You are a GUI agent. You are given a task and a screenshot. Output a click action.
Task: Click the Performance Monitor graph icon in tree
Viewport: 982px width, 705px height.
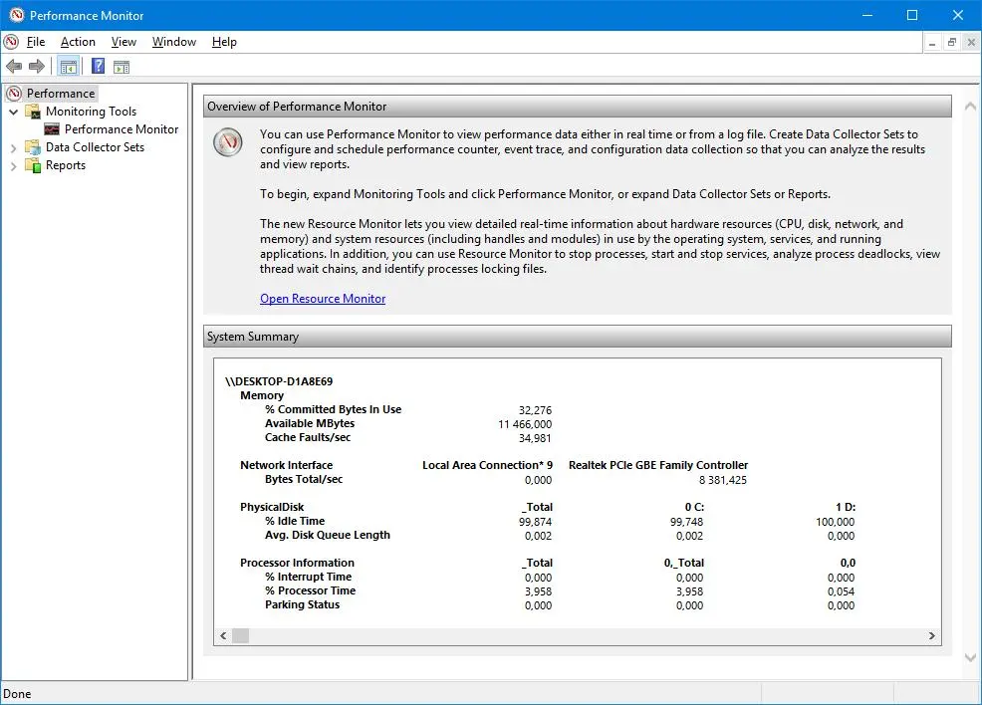click(x=52, y=129)
